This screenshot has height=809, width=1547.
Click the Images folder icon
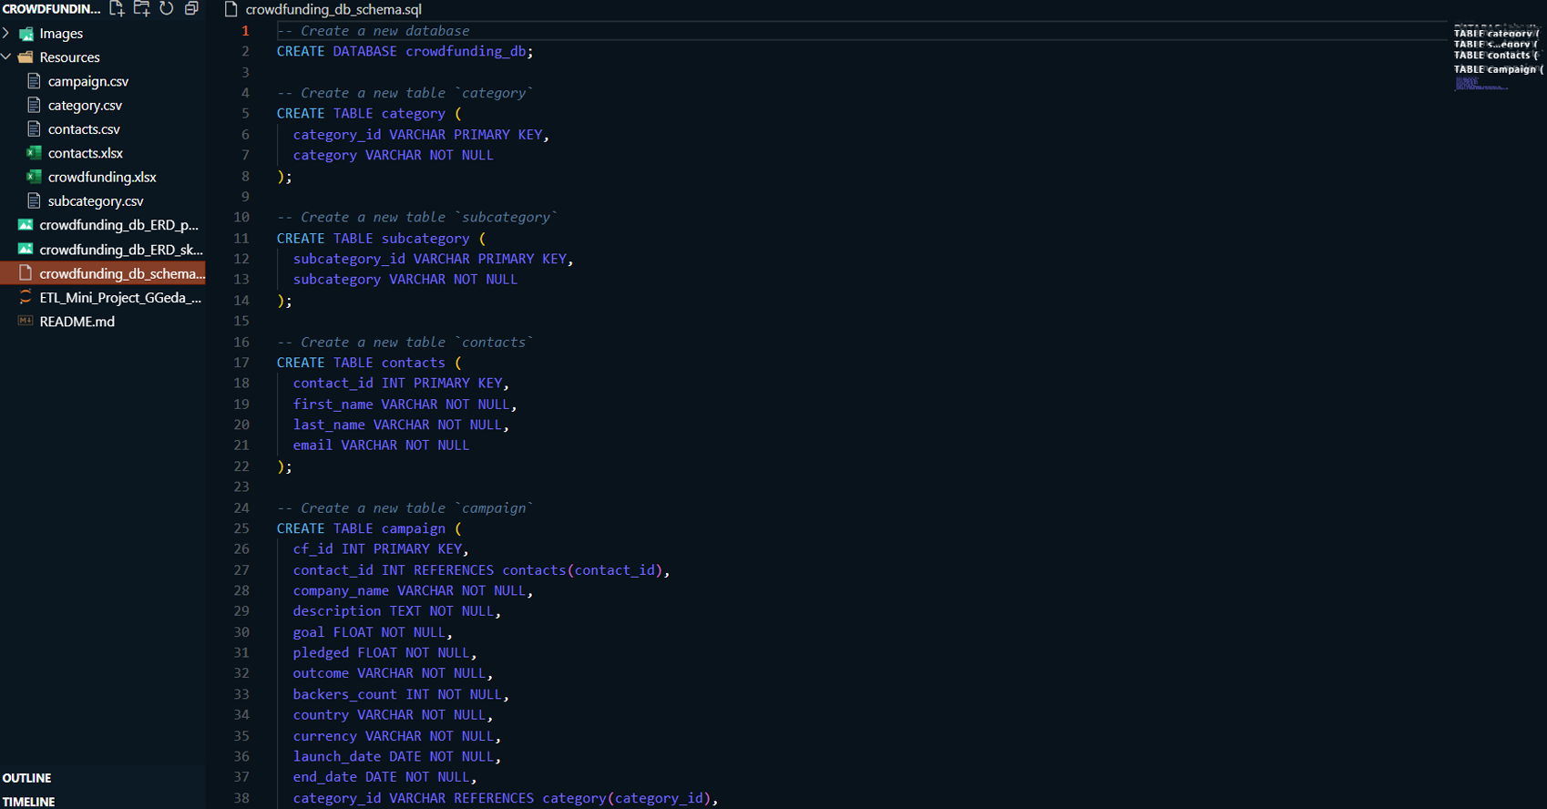26,34
